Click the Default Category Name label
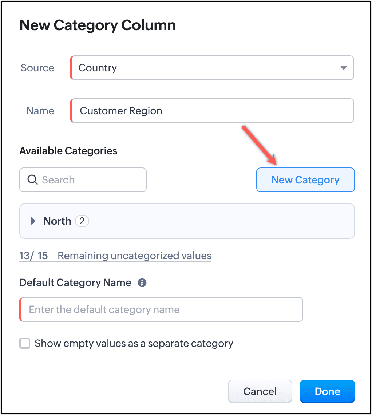Screen dimensions: 372x415 click(x=75, y=283)
